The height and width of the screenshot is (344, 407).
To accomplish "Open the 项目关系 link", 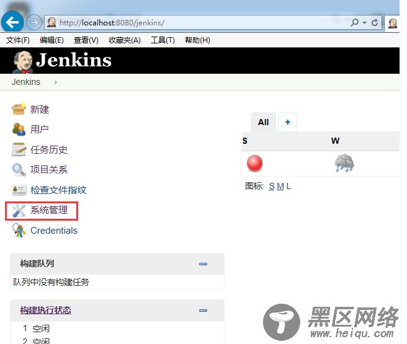I will 49,170.
